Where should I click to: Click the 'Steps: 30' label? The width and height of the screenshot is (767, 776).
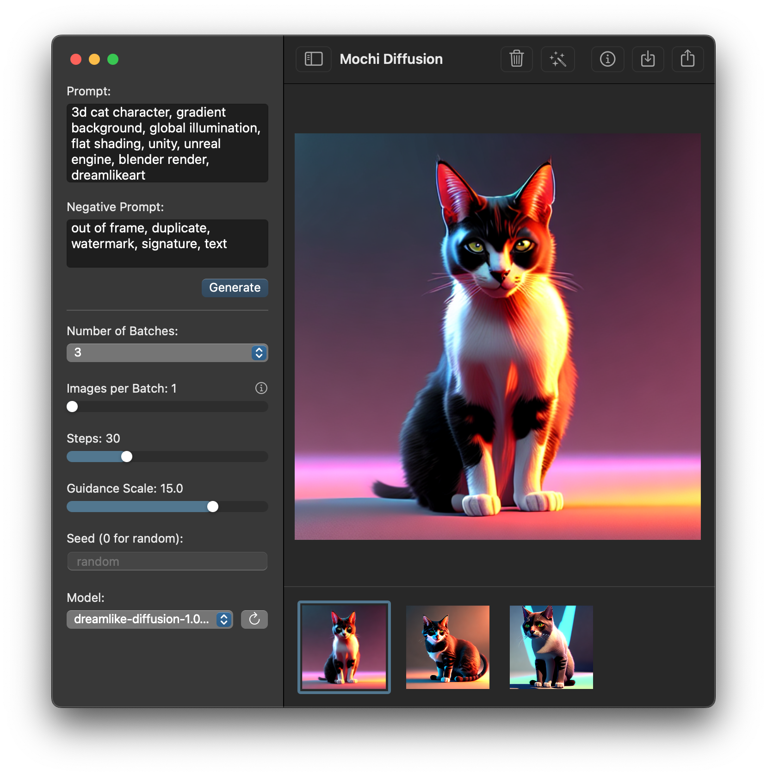pyautogui.click(x=93, y=438)
